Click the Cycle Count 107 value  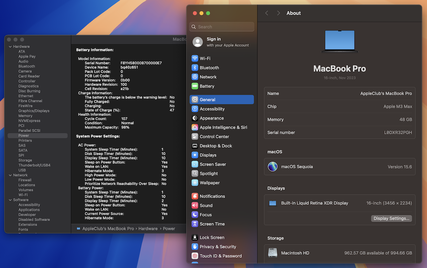(x=124, y=119)
